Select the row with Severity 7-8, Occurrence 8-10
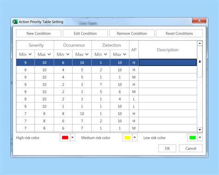Screen dimensions: 219x175 (x=107, y=114)
